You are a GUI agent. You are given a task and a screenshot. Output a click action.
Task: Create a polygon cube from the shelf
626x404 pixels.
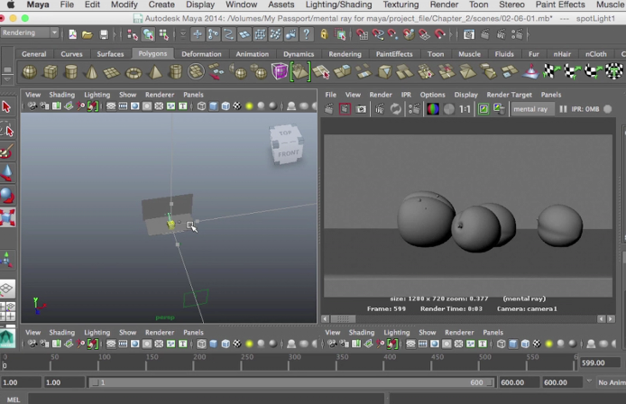coord(51,72)
